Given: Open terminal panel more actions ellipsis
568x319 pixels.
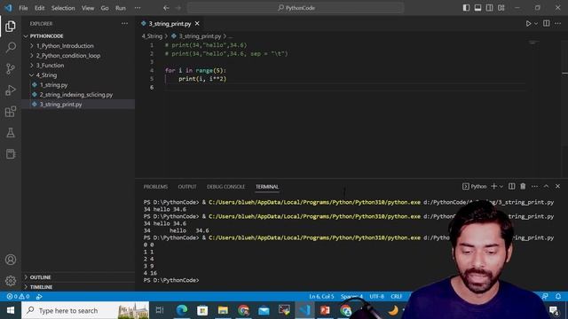Looking at the screenshot, I should pyautogui.click(x=534, y=186).
